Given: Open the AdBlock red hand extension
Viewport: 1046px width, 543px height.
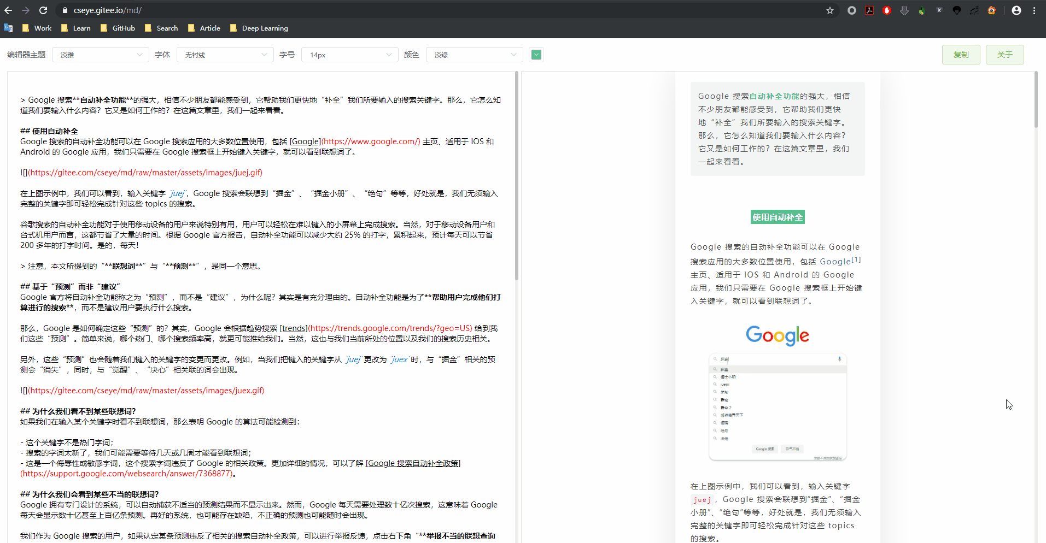Looking at the screenshot, I should click(x=887, y=10).
